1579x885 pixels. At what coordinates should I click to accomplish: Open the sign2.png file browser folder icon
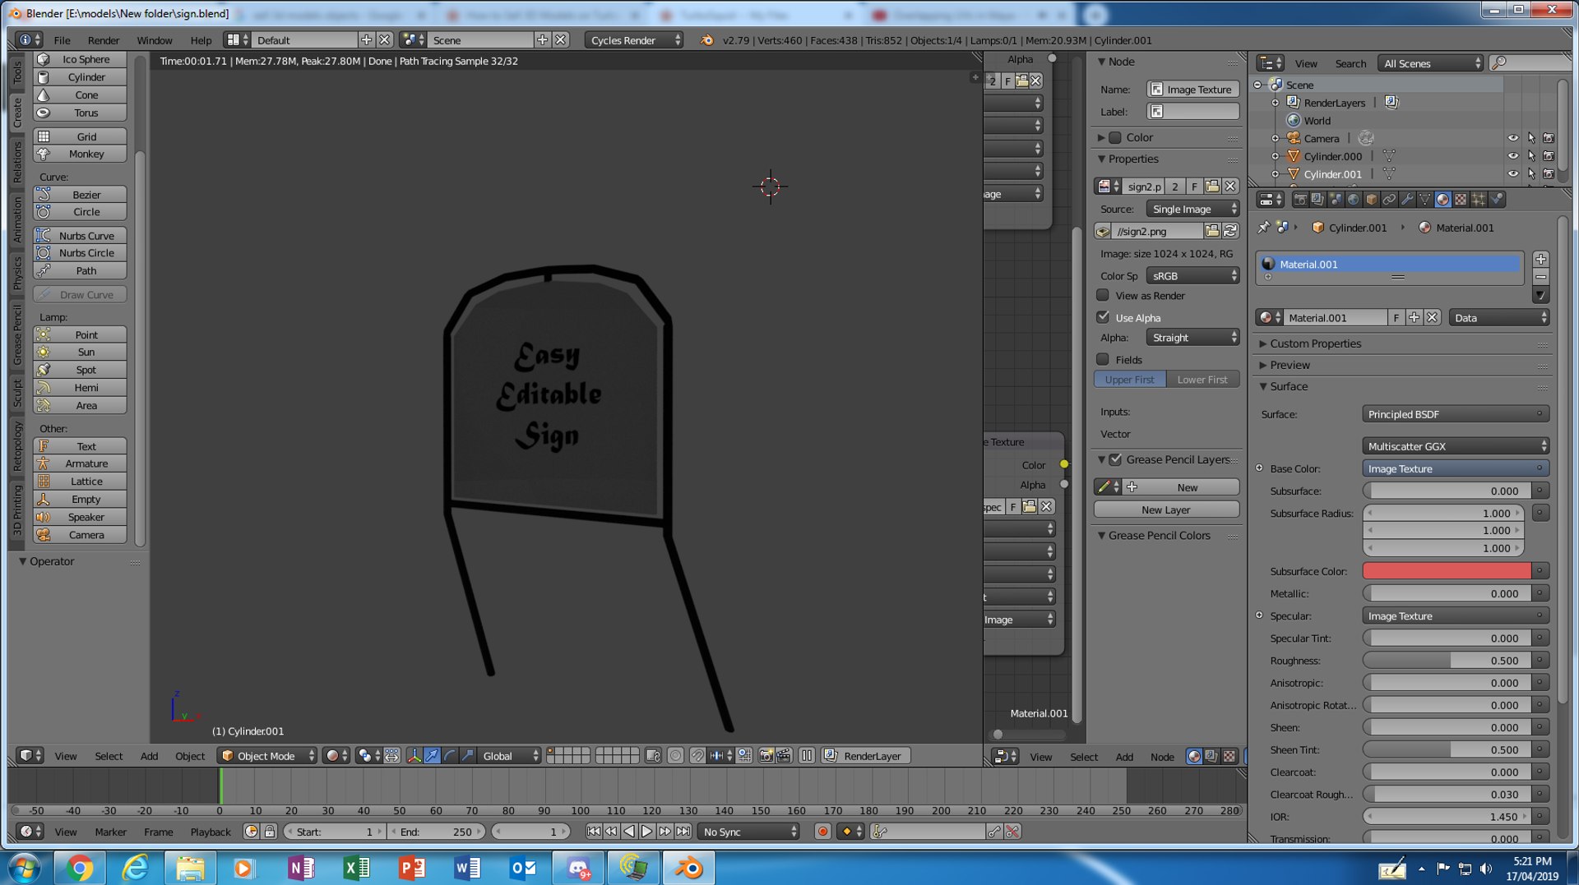1212,232
